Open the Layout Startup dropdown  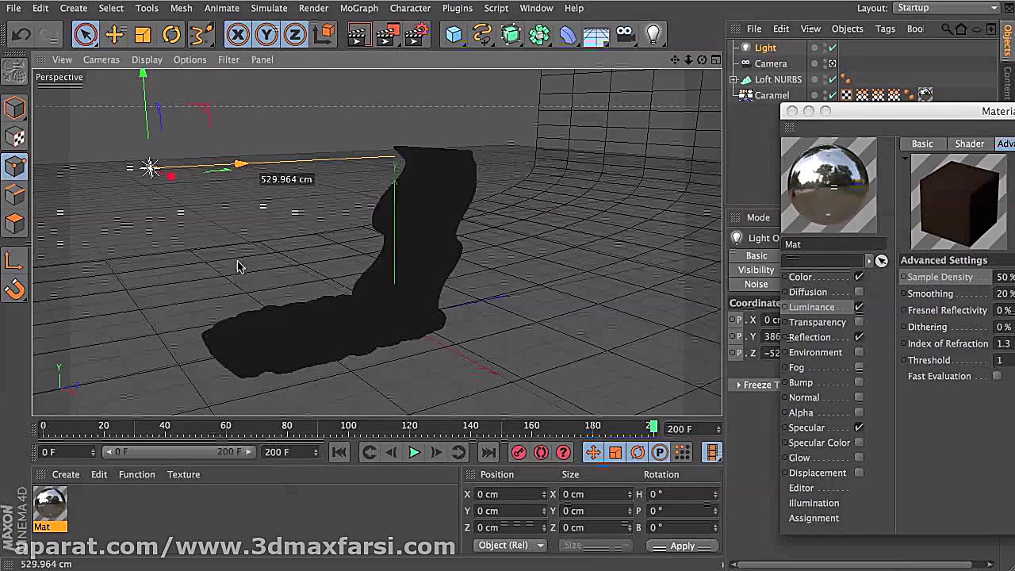947,8
